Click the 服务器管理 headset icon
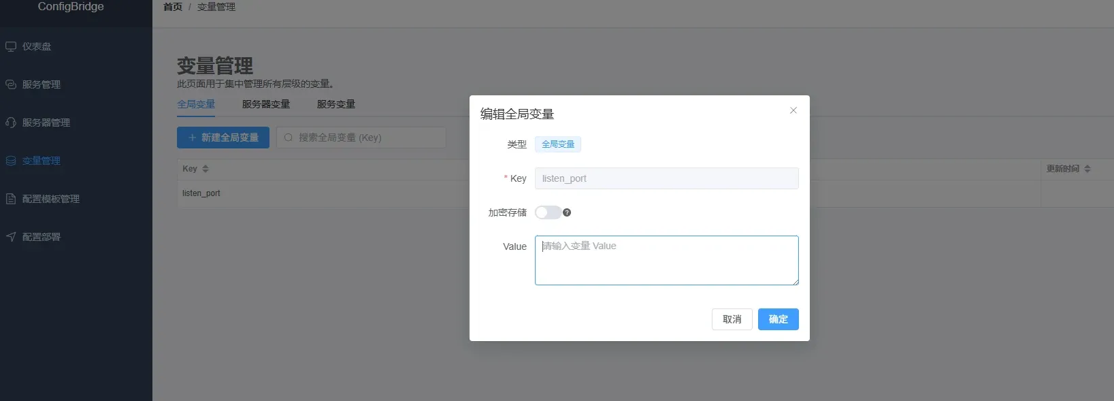The image size is (1114, 401). click(x=11, y=123)
